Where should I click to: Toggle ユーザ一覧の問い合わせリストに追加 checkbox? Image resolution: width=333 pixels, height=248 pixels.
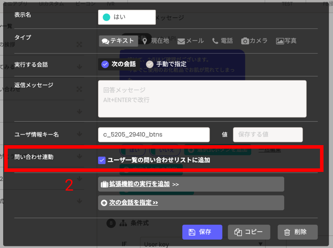102,160
